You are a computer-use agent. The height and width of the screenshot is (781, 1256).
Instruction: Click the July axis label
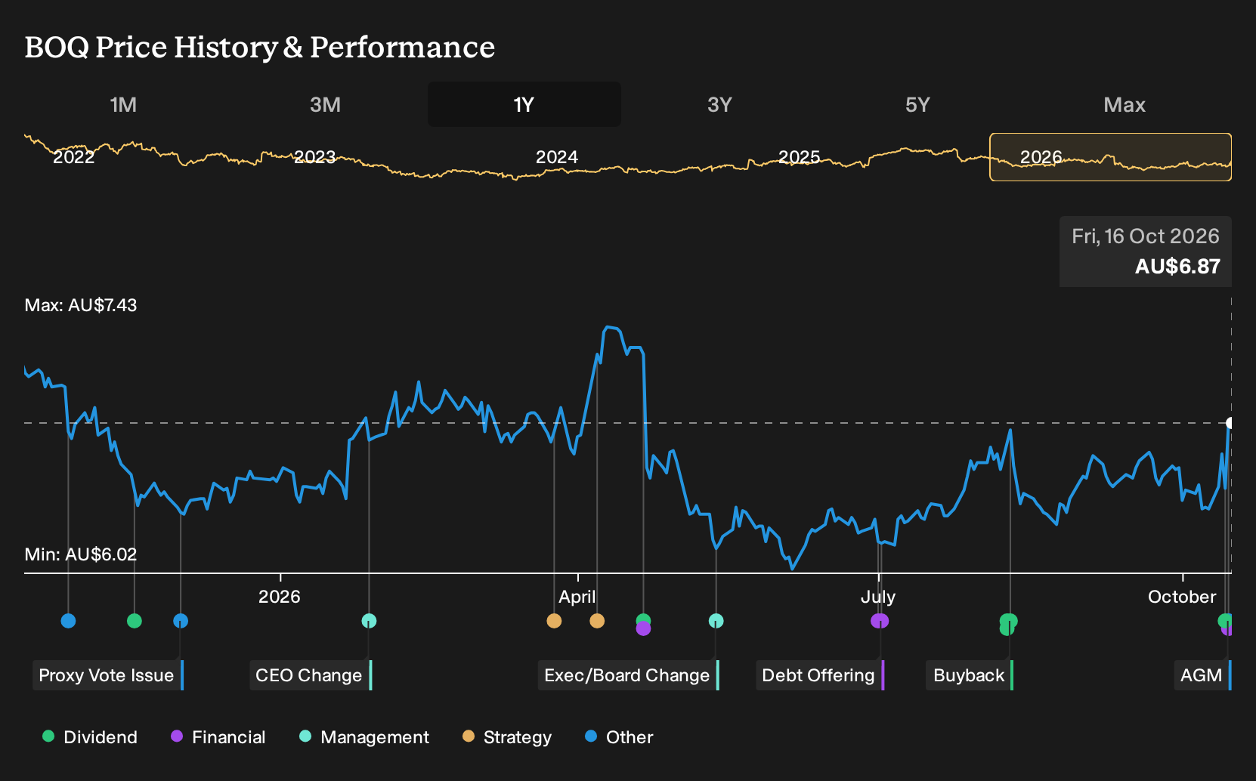point(878,597)
